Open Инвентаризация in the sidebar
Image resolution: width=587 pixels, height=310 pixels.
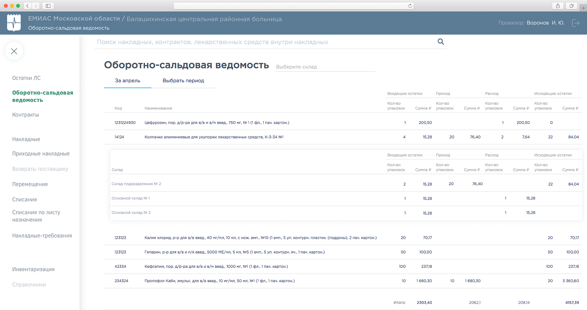coord(33,269)
